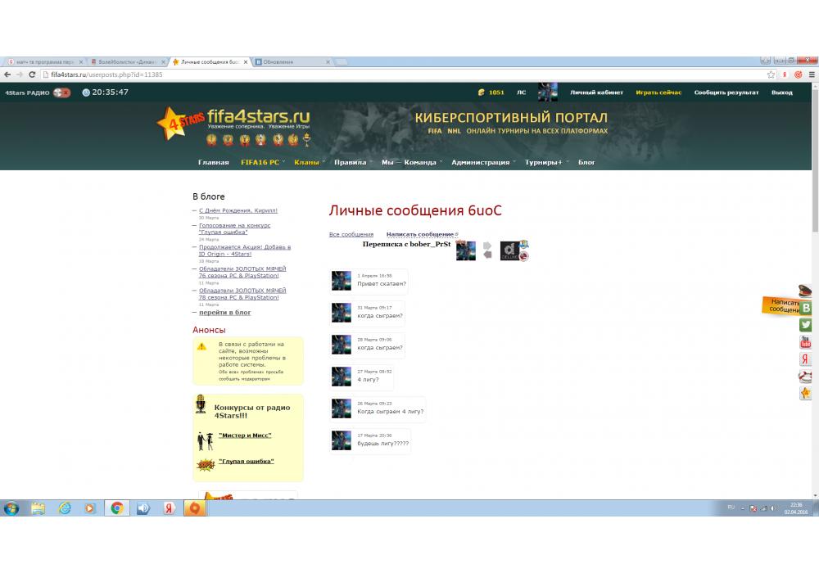Image resolution: width=819 pixels, height=573 pixels.
Task: Launch Internet Explorer from the taskbar
Action: (x=65, y=508)
